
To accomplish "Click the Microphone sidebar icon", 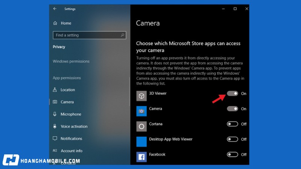I will pyautogui.click(x=55, y=114).
